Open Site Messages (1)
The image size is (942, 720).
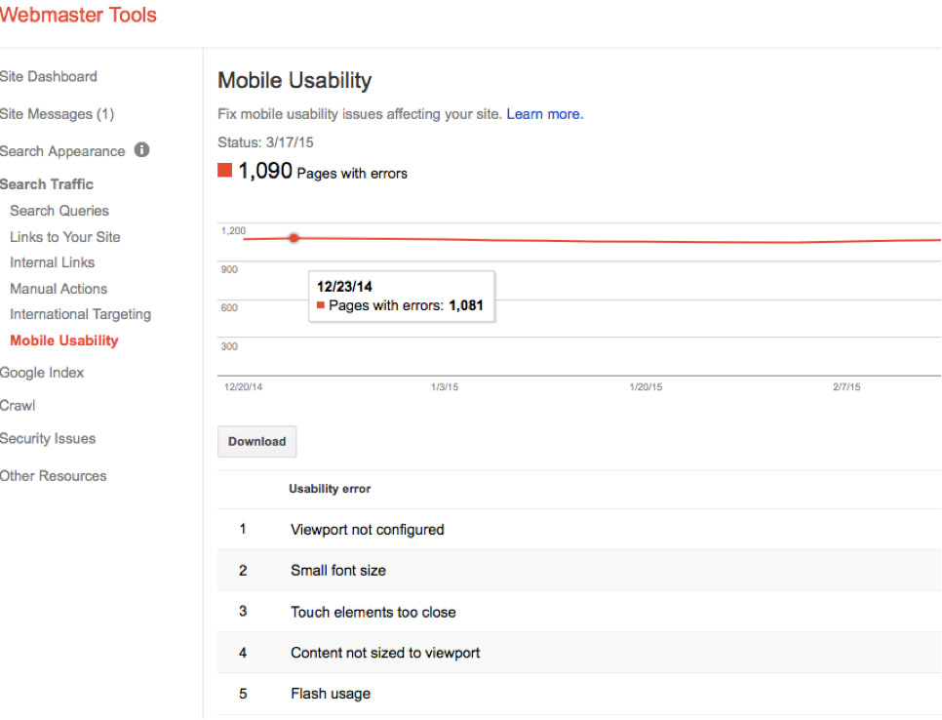pyautogui.click(x=57, y=113)
